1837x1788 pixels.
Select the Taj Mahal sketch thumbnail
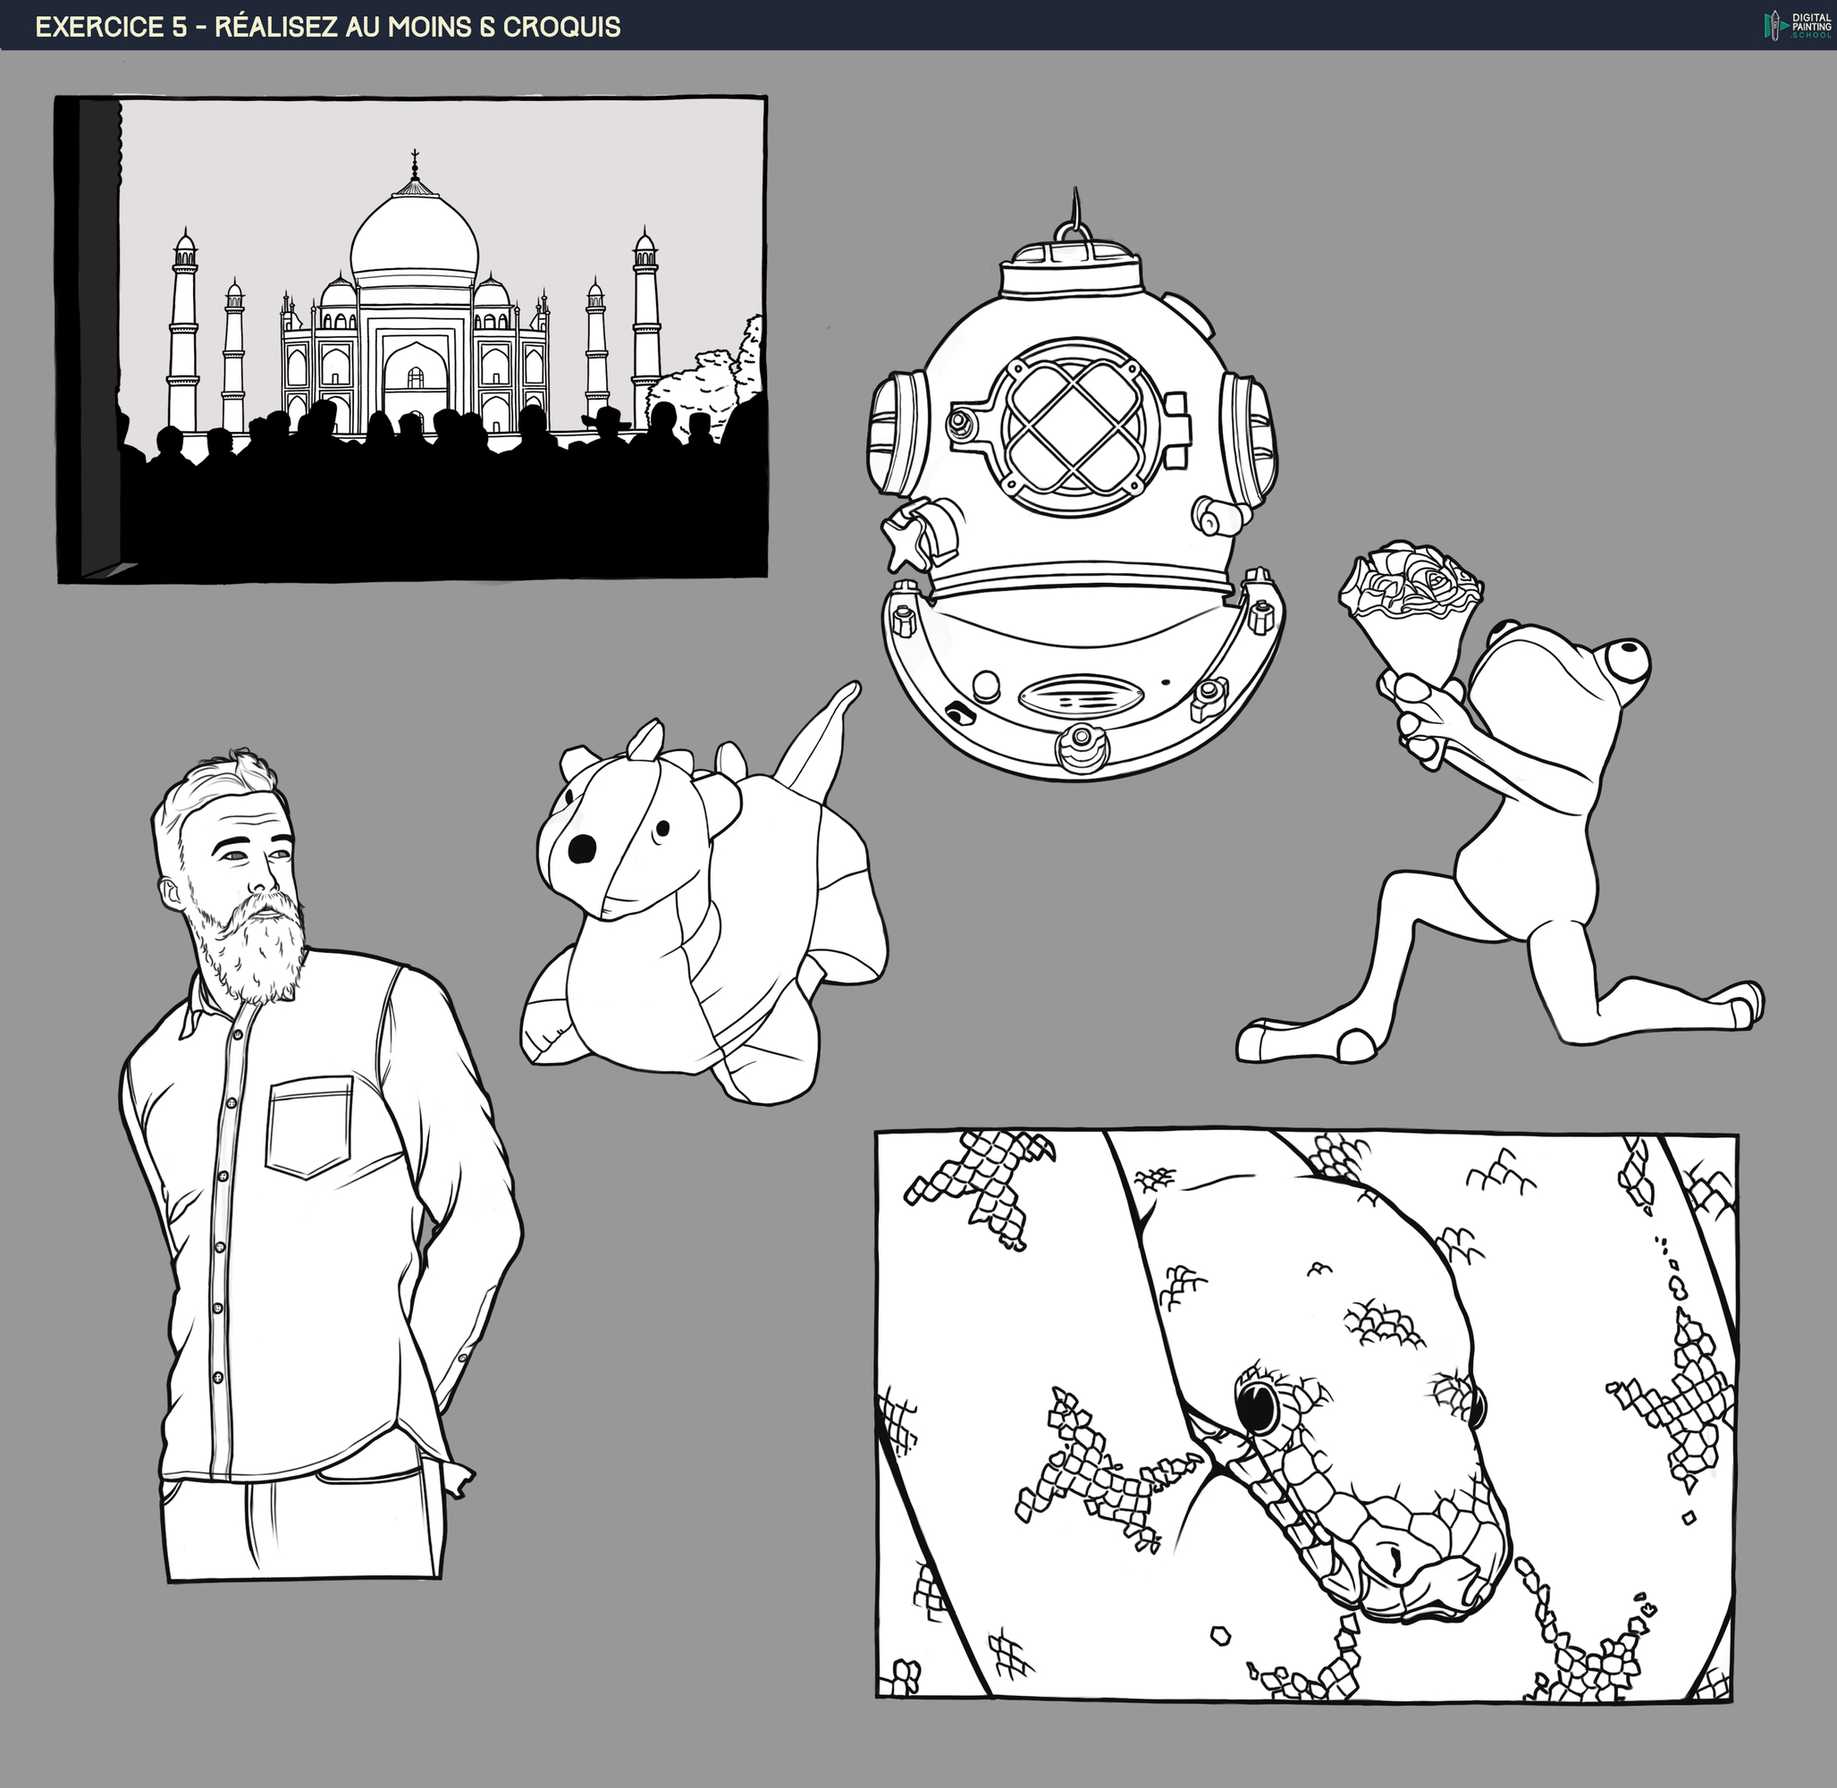[410, 338]
